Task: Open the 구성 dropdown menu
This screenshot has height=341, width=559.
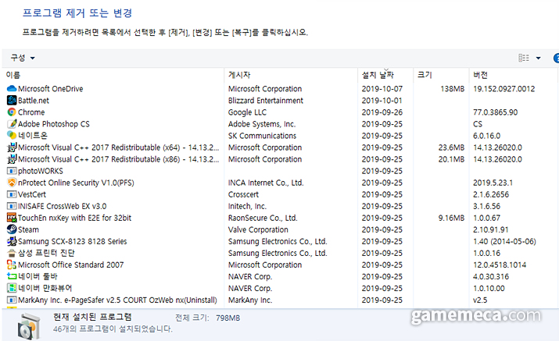Action: point(22,58)
